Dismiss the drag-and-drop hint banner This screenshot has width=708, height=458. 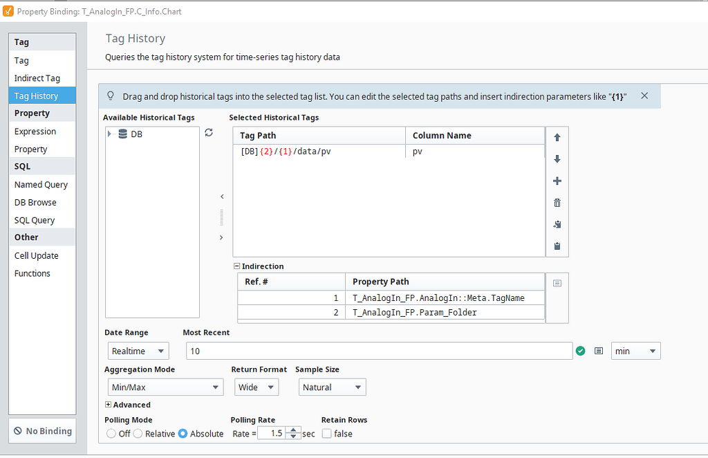[644, 96]
